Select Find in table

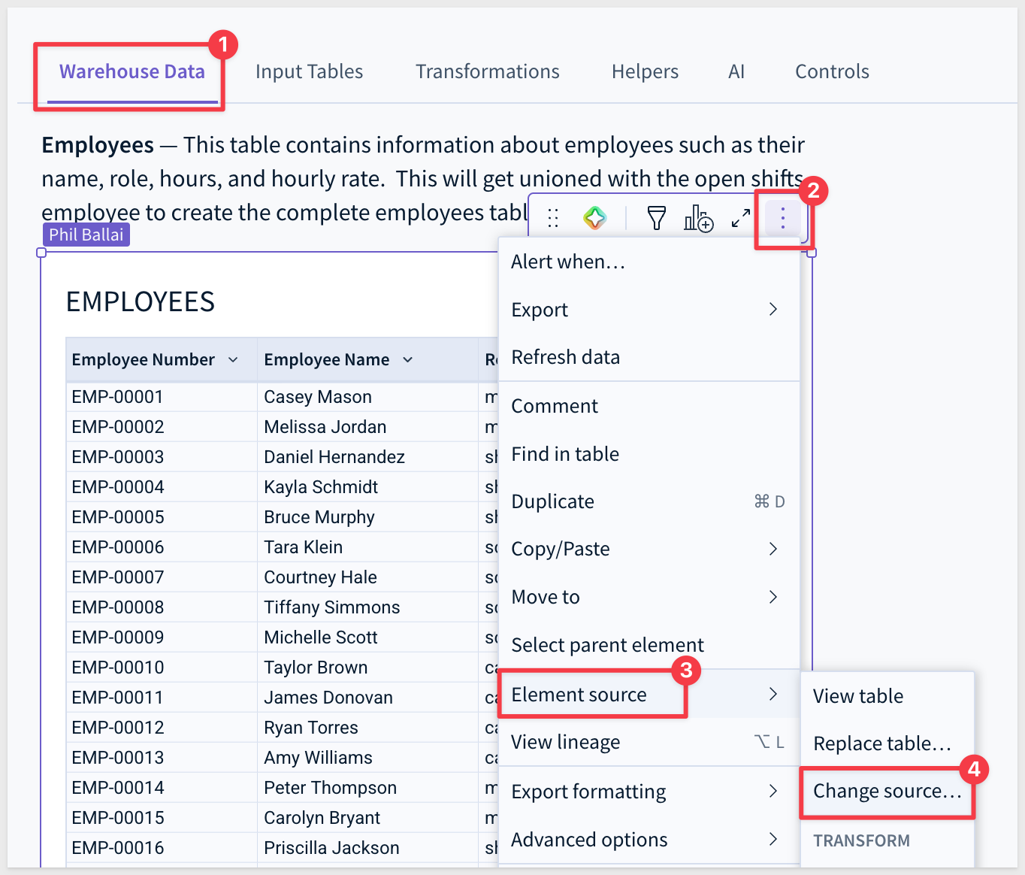[649, 454]
